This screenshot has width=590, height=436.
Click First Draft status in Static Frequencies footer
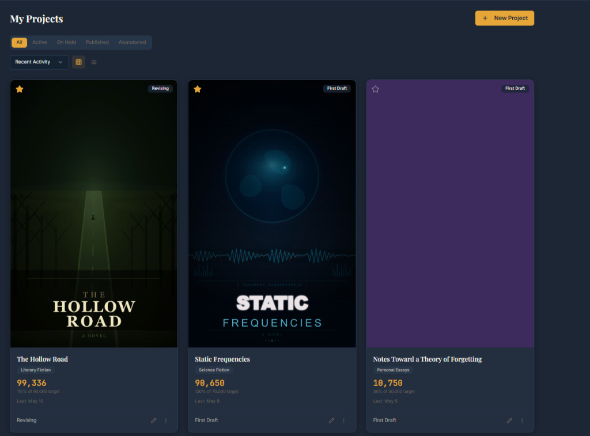pyautogui.click(x=206, y=420)
